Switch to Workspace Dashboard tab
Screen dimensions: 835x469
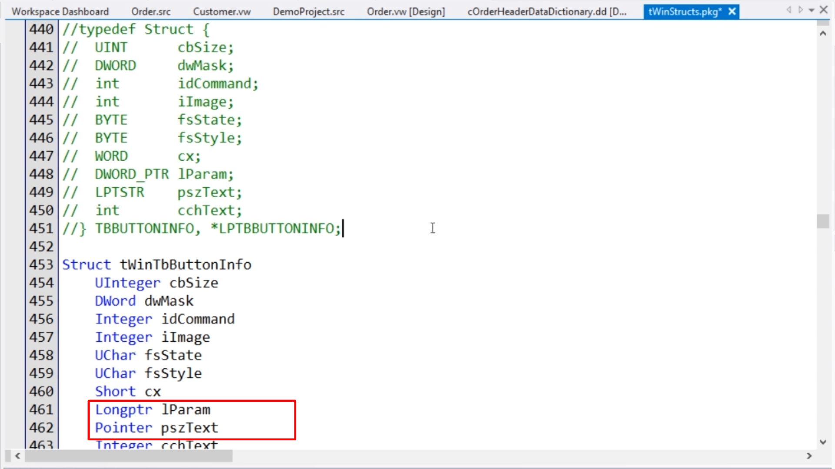point(60,12)
